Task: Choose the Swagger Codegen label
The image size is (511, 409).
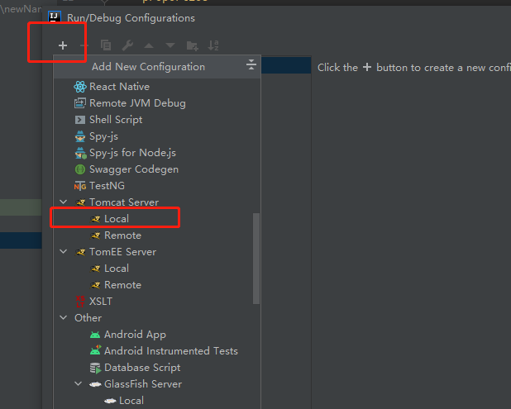Action: tap(134, 169)
